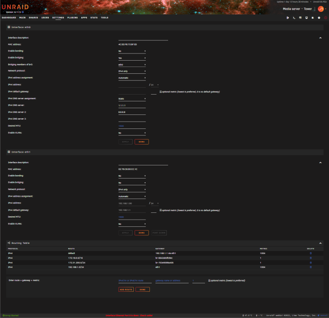The width and height of the screenshot is (329, 318).
Task: Click the Routing Table section icon
Action: tap(9, 243)
